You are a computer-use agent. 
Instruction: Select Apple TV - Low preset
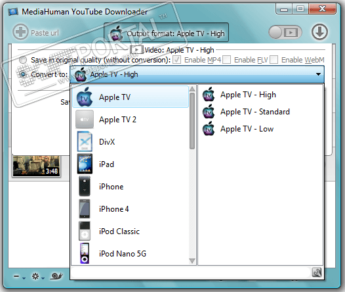pyautogui.click(x=260, y=129)
